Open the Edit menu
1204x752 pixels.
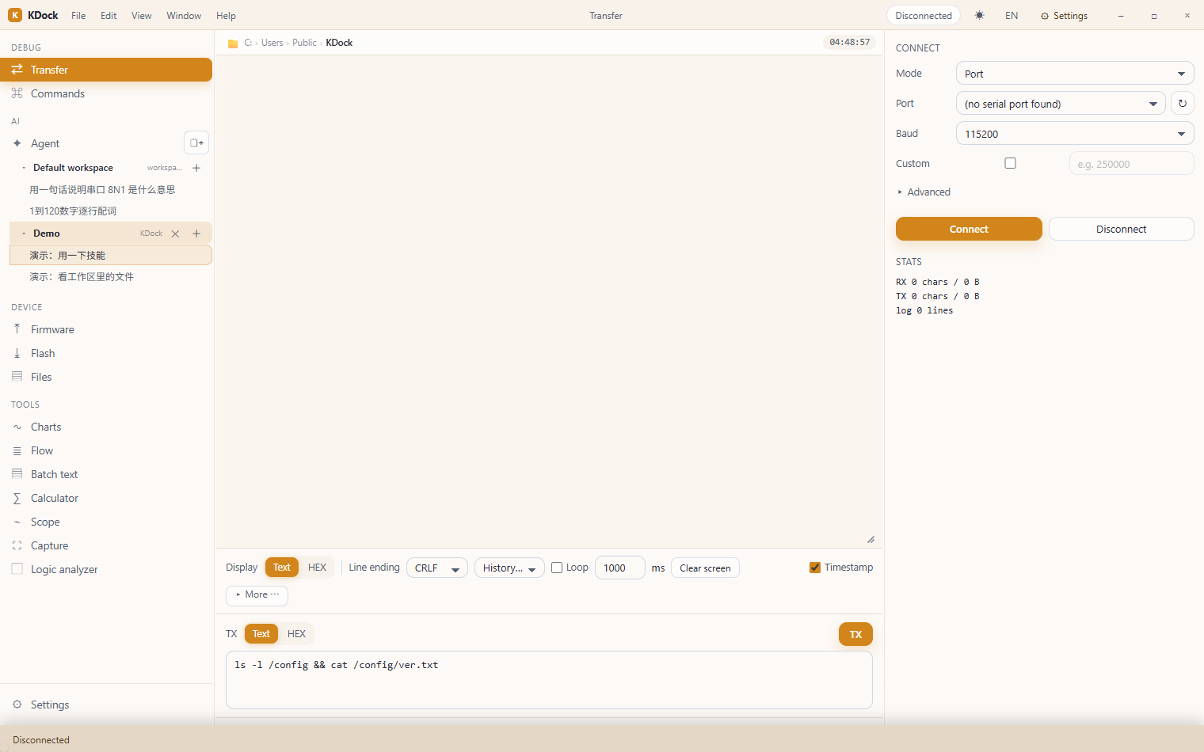tap(109, 16)
